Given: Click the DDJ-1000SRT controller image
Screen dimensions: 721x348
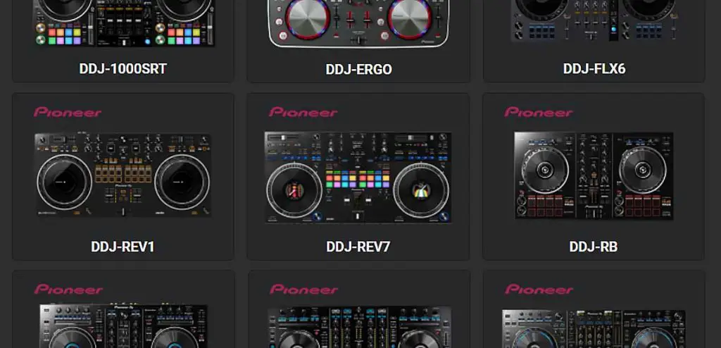Looking at the screenshot, I should pos(124,23).
